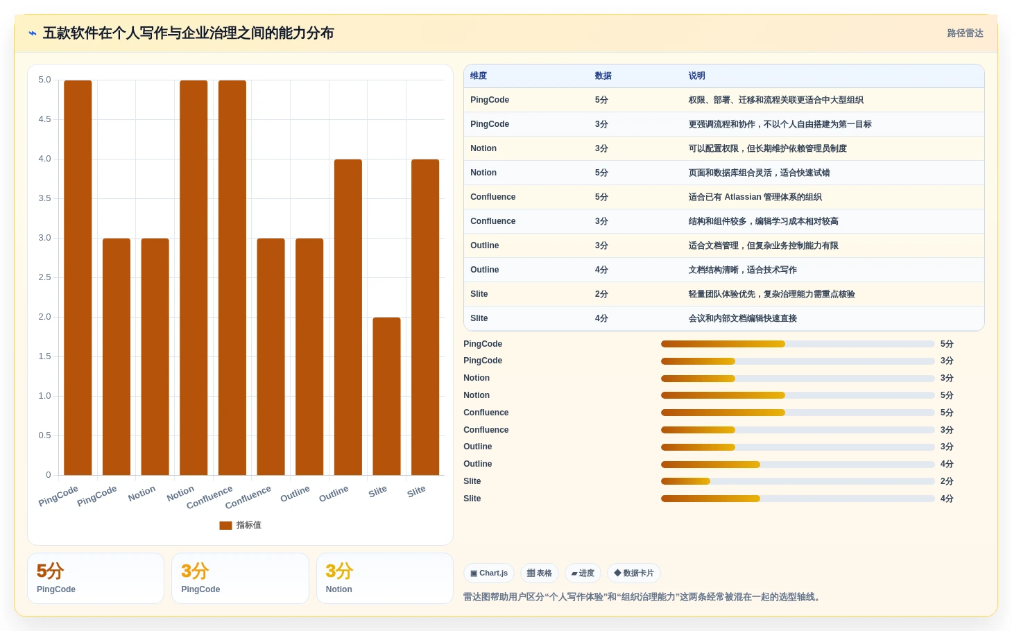Select row 适合文档管理，但复杂业务控制能力有限
The image size is (1012, 631).
(724, 245)
